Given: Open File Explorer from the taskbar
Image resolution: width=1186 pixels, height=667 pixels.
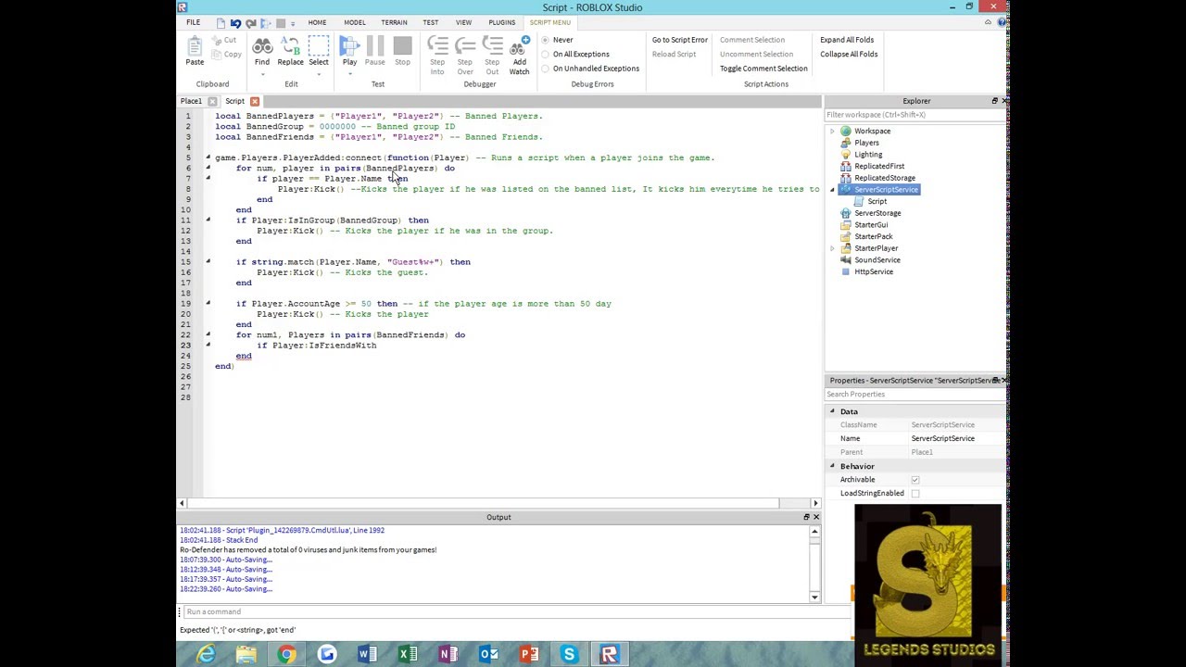Looking at the screenshot, I should [x=246, y=655].
